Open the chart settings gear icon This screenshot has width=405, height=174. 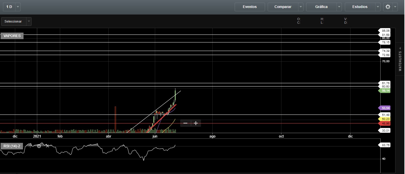tap(388, 7)
